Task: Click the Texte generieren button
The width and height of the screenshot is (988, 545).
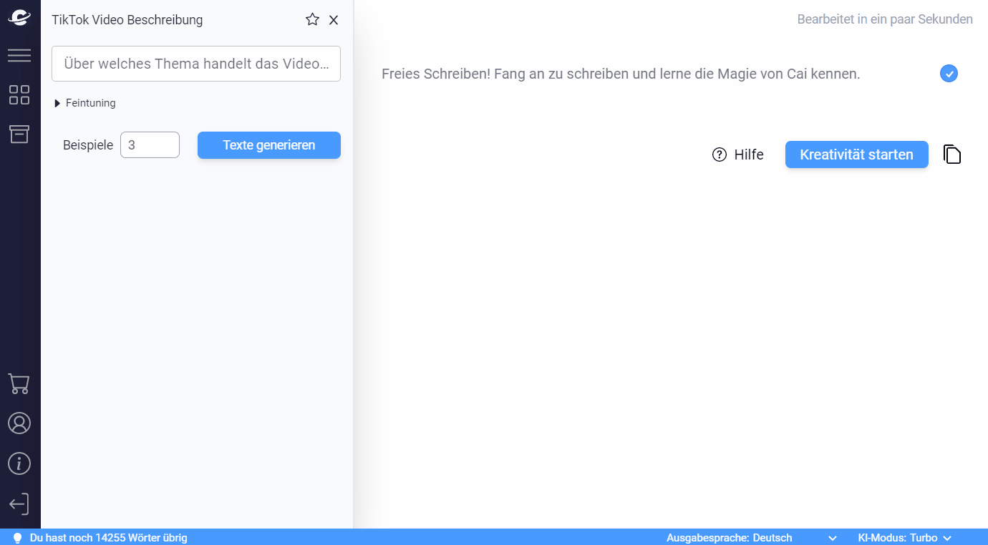Action: 269,145
